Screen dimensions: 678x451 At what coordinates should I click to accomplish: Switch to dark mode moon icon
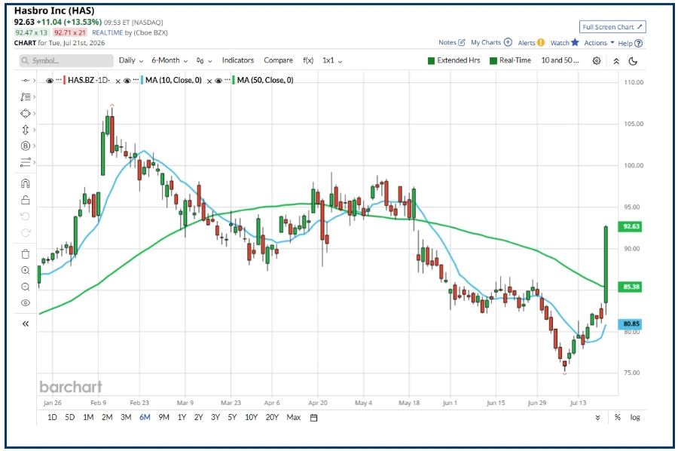(x=633, y=61)
